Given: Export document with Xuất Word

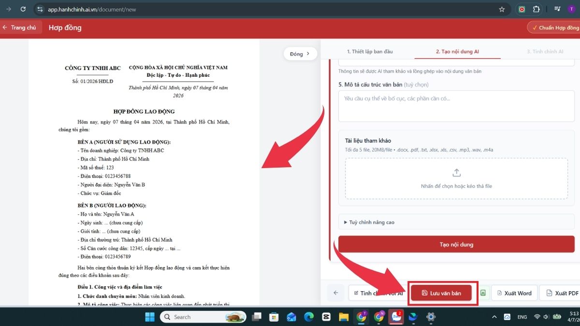Looking at the screenshot, I should coord(514,293).
